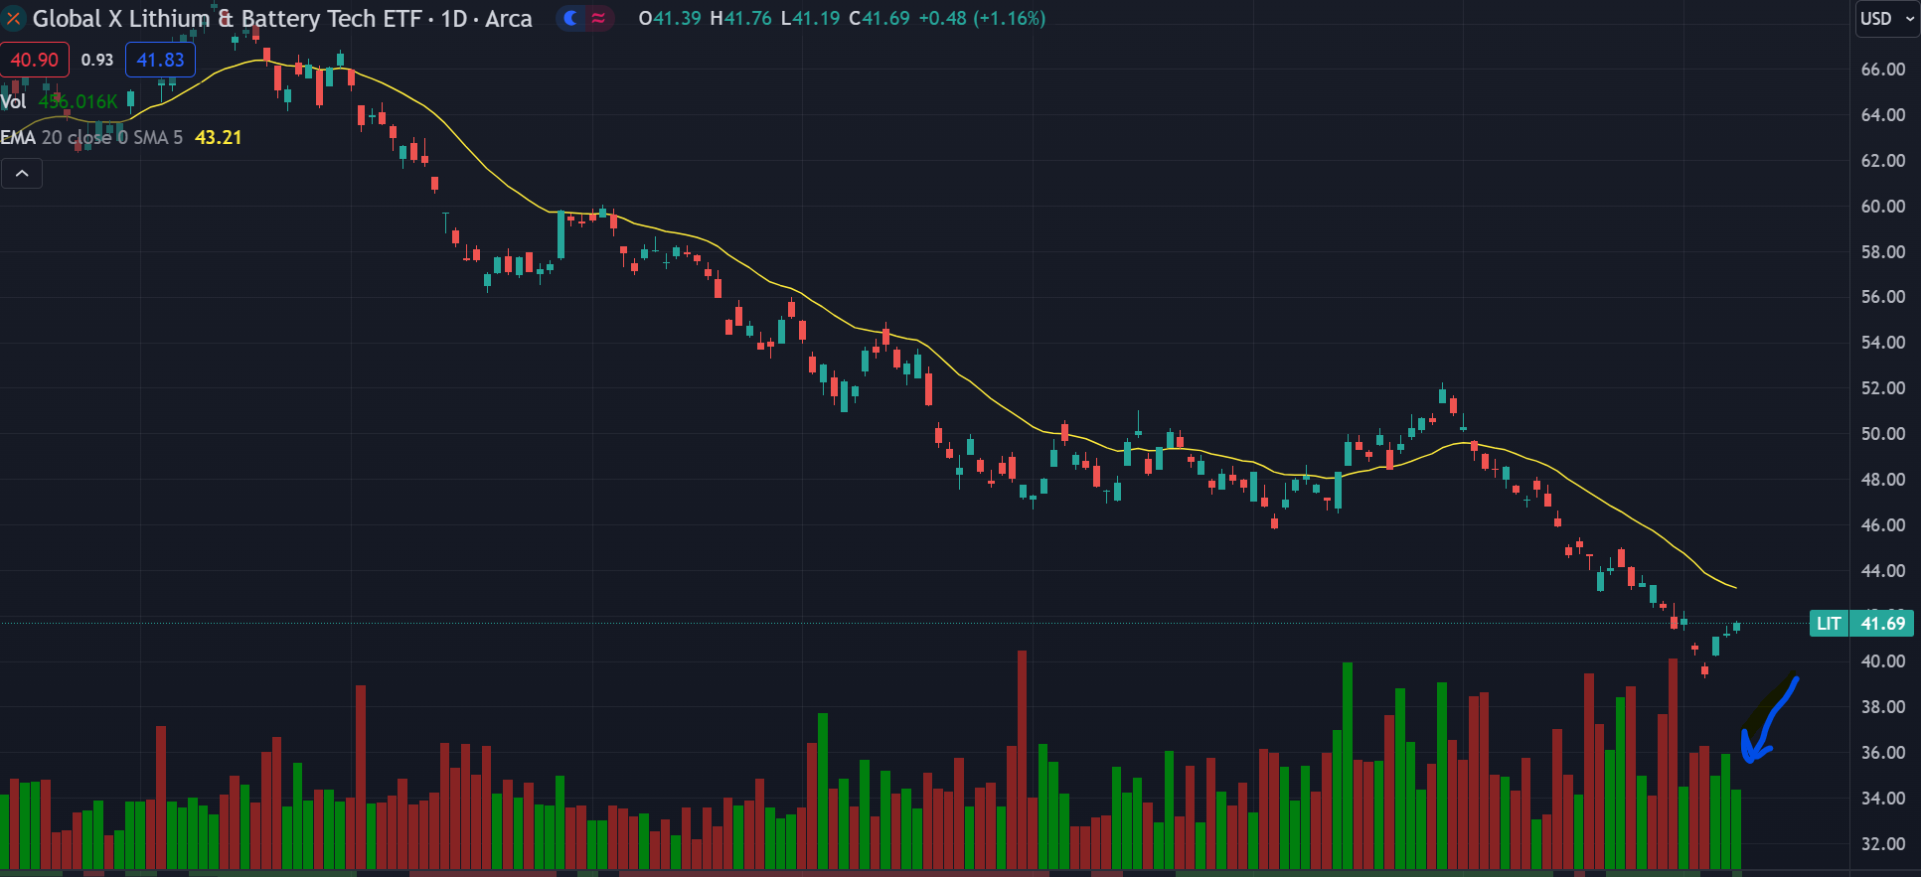Click the 66.00 price axis label

pyautogui.click(x=1883, y=70)
